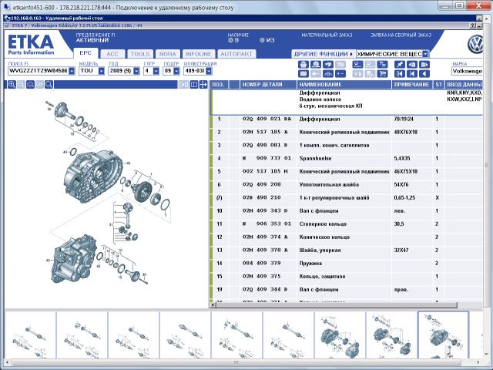Viewport: 493px width, 370px height.
Task: Click the thumbnail strip scrollbar left arrow
Action: click(x=8, y=362)
